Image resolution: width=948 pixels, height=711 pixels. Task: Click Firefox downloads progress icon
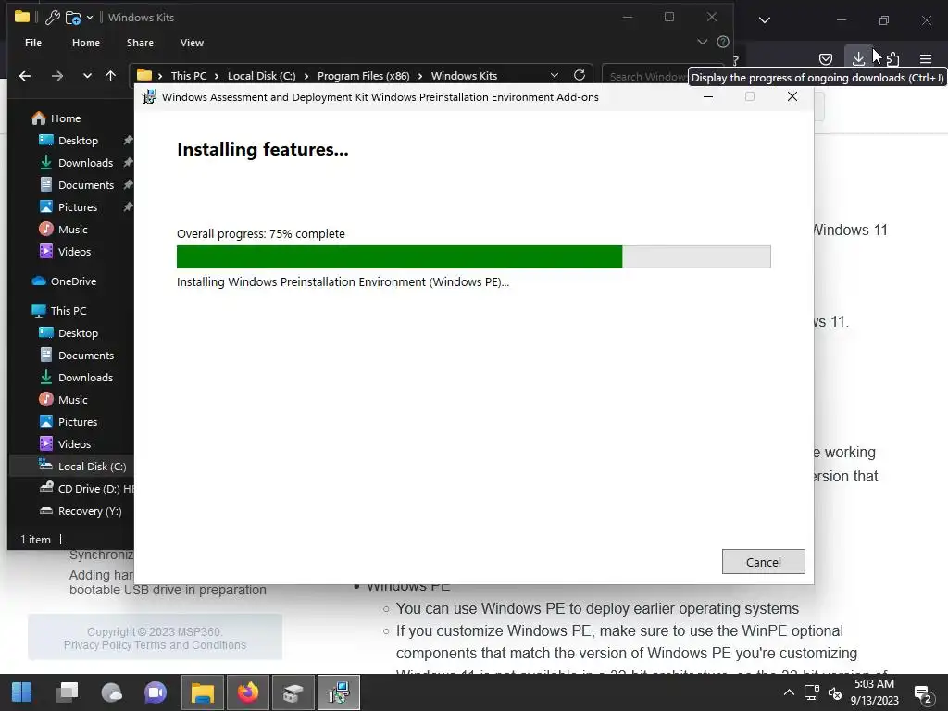[858, 58]
